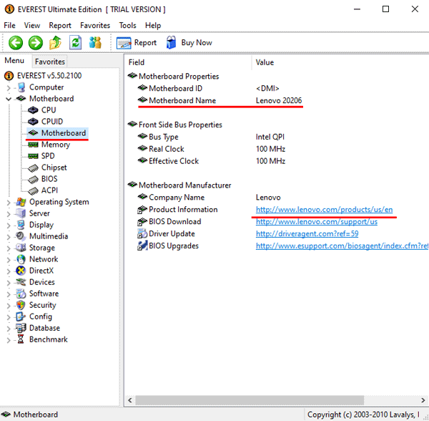The image size is (429, 421).
Task: Expand the Display tree node
Action: [x=9, y=226]
